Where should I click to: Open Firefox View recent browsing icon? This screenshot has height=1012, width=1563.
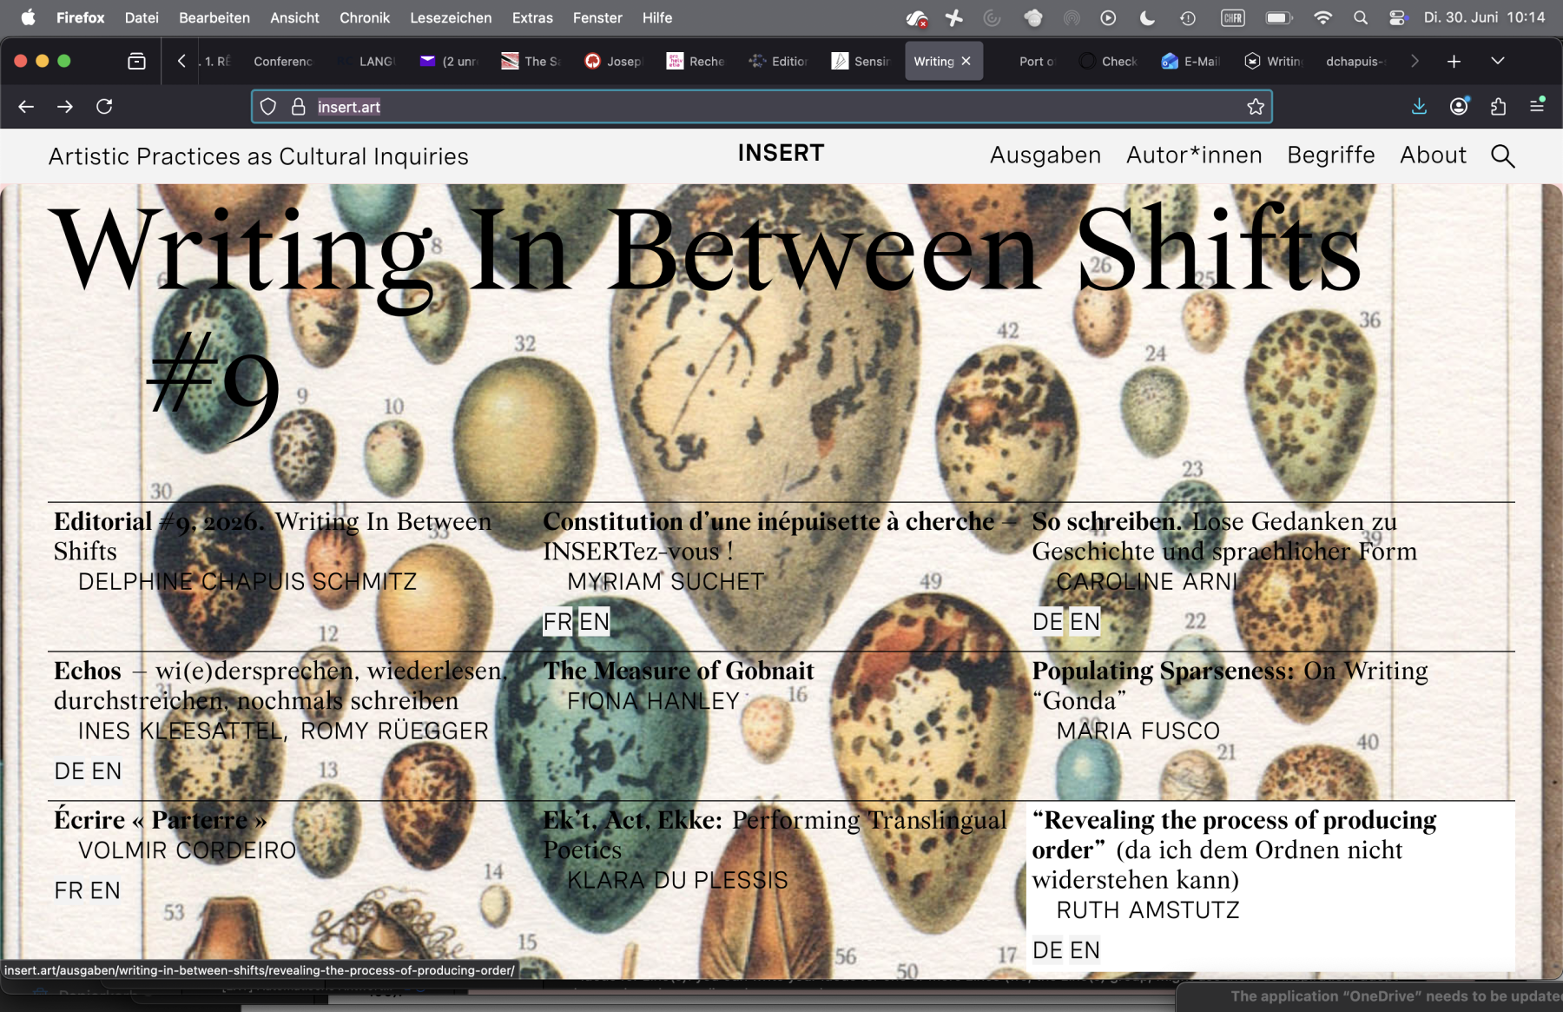tap(136, 61)
